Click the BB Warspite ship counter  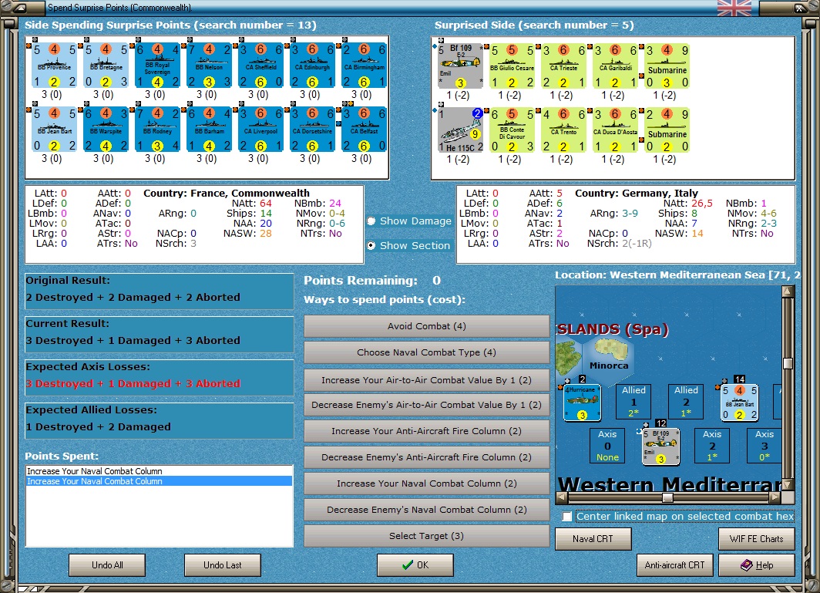pos(106,130)
